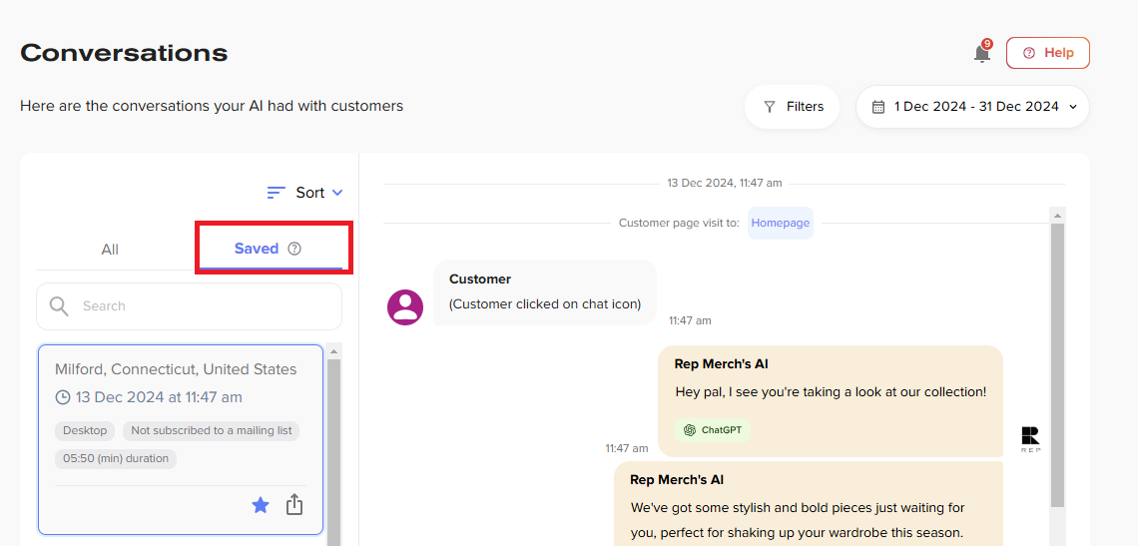Select the Milford, Connecticut conversation card
Screen dimensions: 1138x546
181,440
